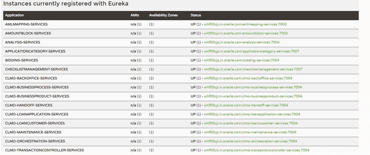Follow the clmo-handoff-services:7004 instance link
The image size is (370, 155).
[x=246, y=105]
